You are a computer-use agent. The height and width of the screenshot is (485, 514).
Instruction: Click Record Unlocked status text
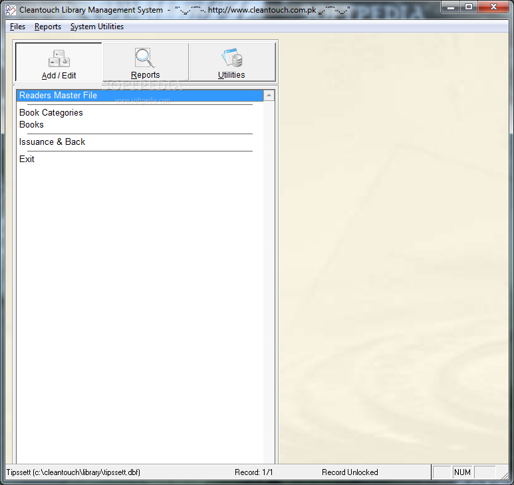pos(350,472)
